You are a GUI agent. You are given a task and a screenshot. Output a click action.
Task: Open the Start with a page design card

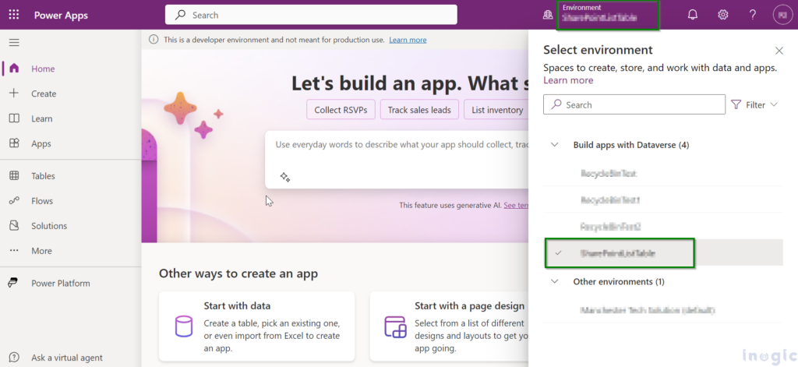450,326
